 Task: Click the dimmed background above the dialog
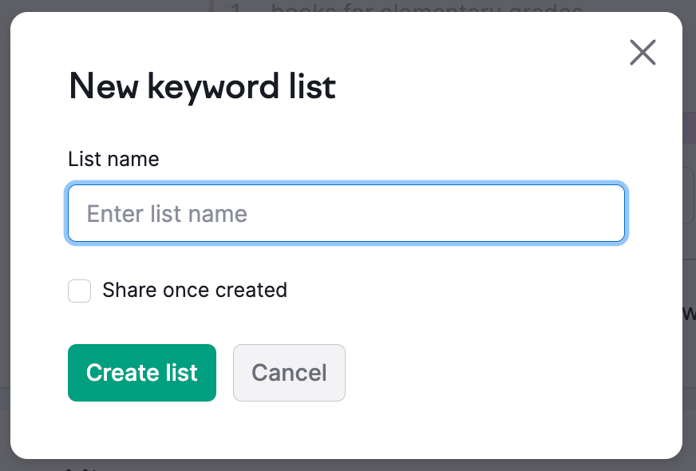click(x=120, y=6)
